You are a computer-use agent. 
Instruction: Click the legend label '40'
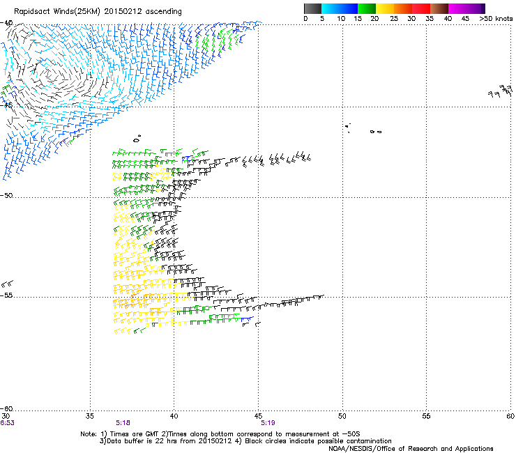[x=448, y=19]
